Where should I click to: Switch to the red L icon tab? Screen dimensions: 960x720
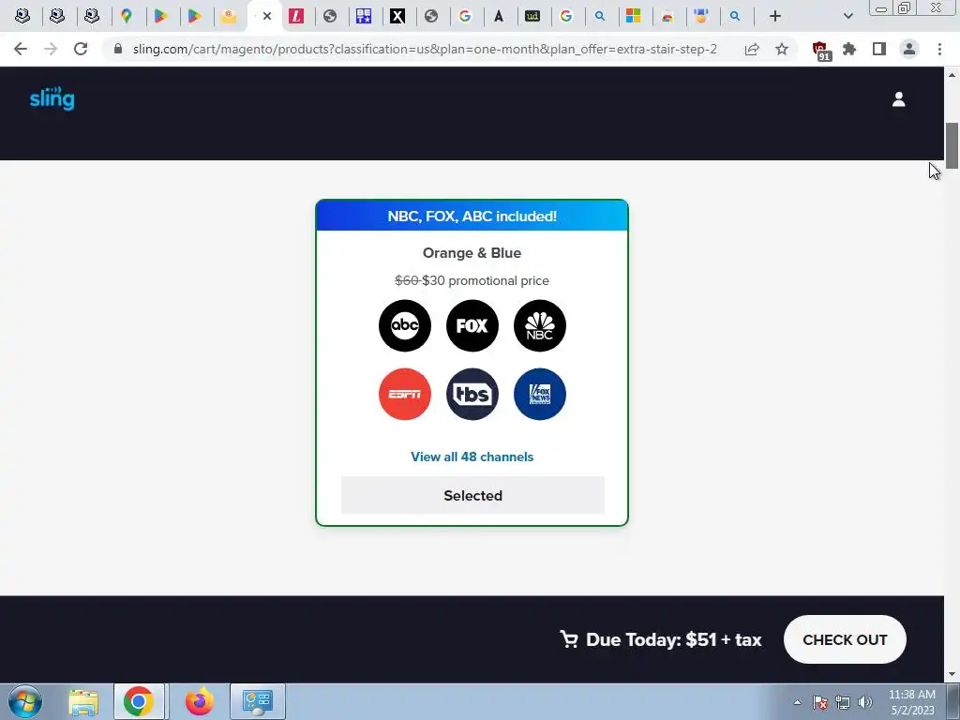coord(296,17)
